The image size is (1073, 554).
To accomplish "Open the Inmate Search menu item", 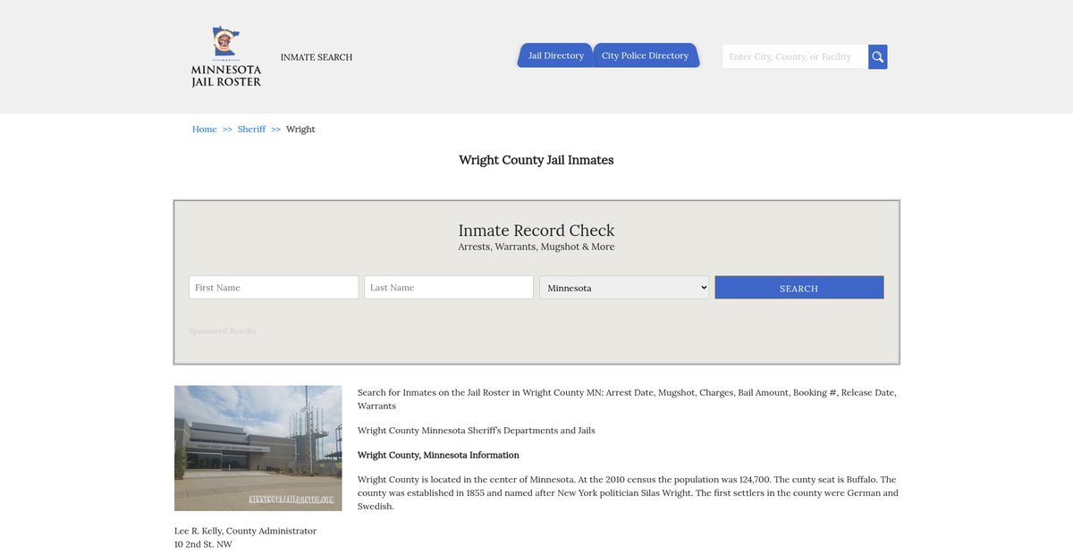I will [x=317, y=57].
